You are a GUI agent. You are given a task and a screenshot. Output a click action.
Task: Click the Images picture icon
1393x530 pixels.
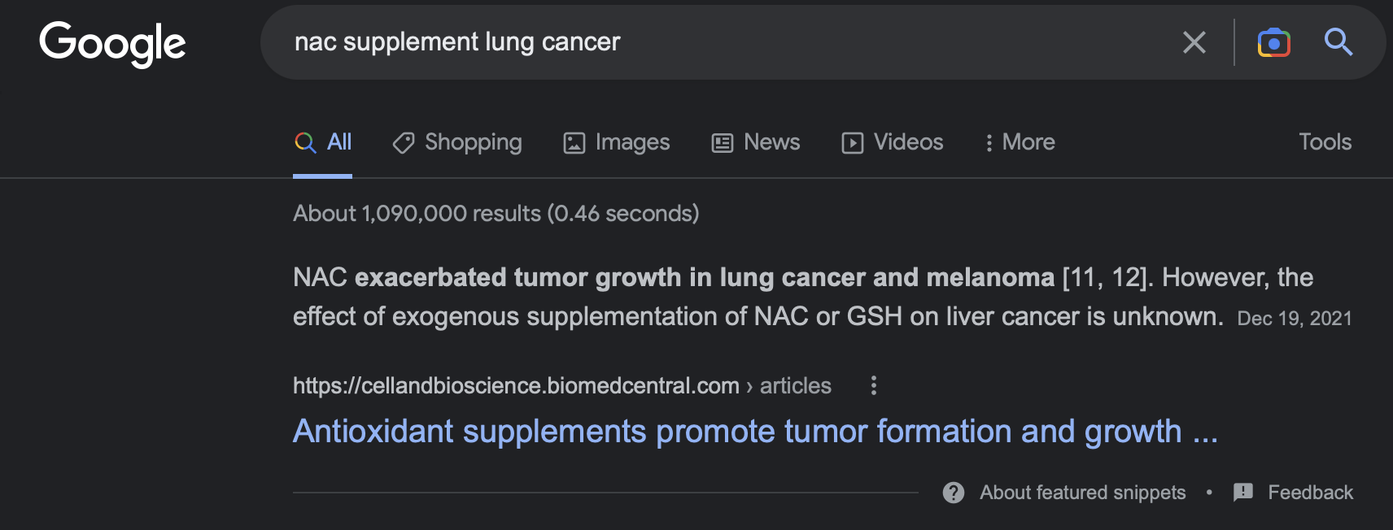pyautogui.click(x=574, y=143)
